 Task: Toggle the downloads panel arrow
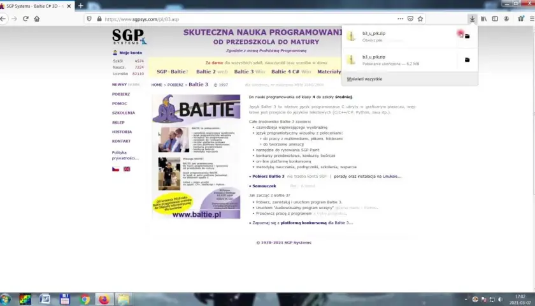click(x=472, y=18)
